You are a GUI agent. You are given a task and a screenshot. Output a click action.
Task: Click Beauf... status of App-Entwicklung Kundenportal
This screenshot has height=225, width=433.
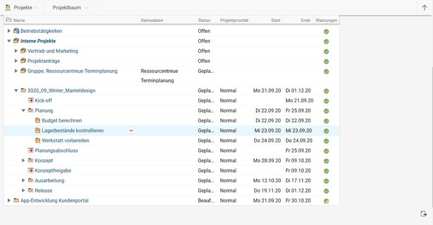[206, 200]
